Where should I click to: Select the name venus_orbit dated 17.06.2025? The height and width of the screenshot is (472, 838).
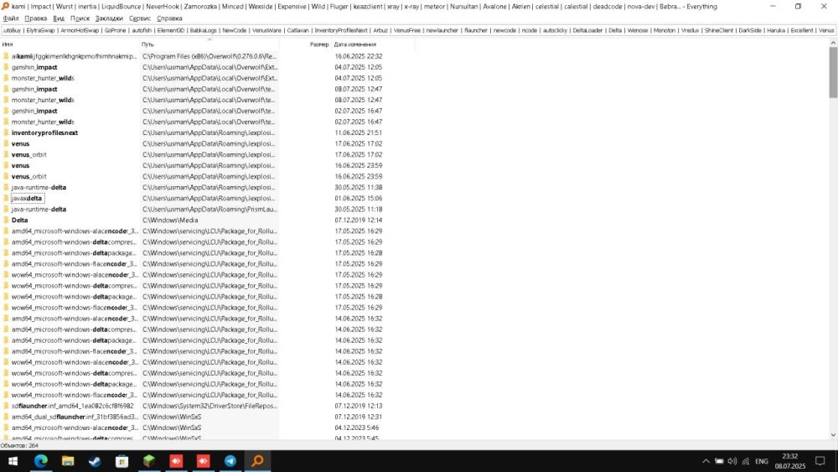tap(28, 154)
